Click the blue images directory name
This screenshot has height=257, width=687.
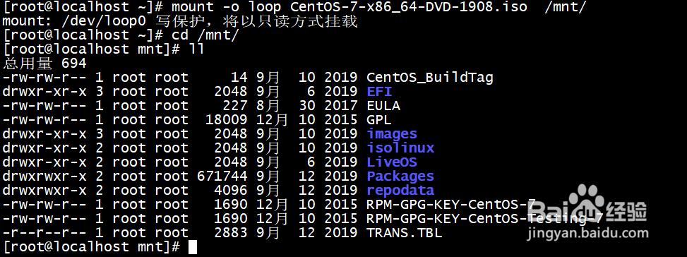click(392, 134)
